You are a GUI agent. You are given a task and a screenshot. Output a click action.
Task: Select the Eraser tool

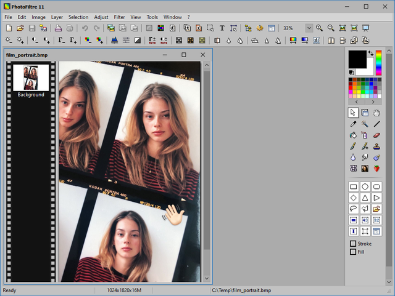(x=376, y=135)
